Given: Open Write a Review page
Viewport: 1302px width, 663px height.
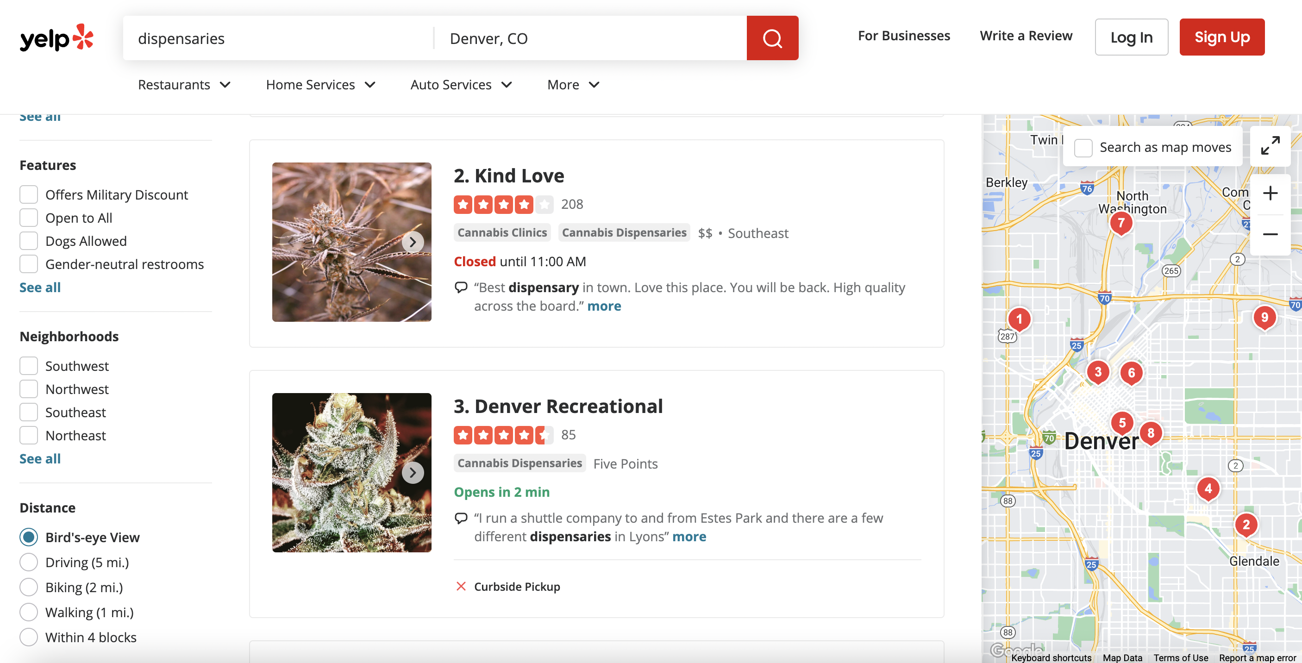Looking at the screenshot, I should (x=1026, y=36).
